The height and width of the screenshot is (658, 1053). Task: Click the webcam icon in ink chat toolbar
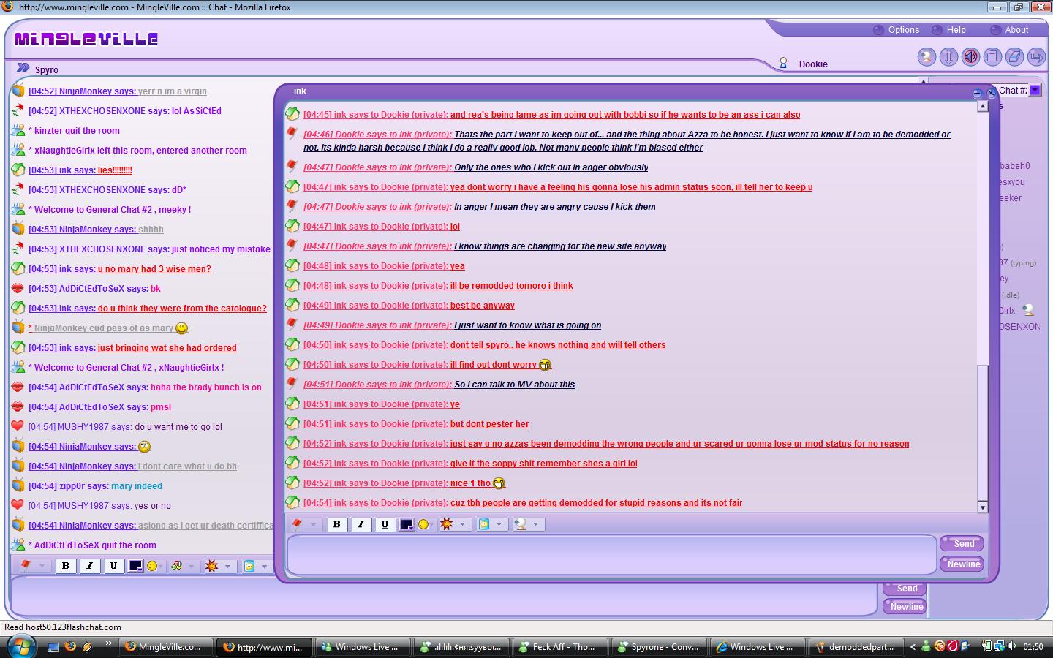pos(520,524)
